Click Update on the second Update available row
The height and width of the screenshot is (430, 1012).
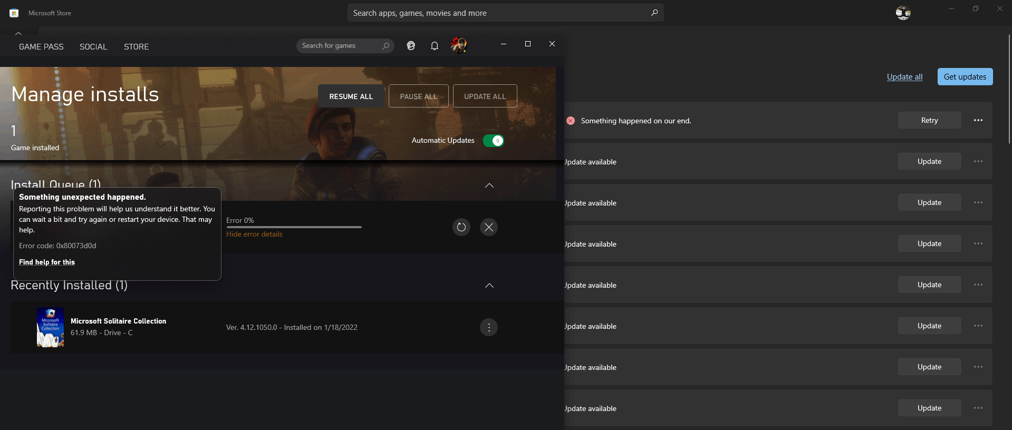point(930,202)
